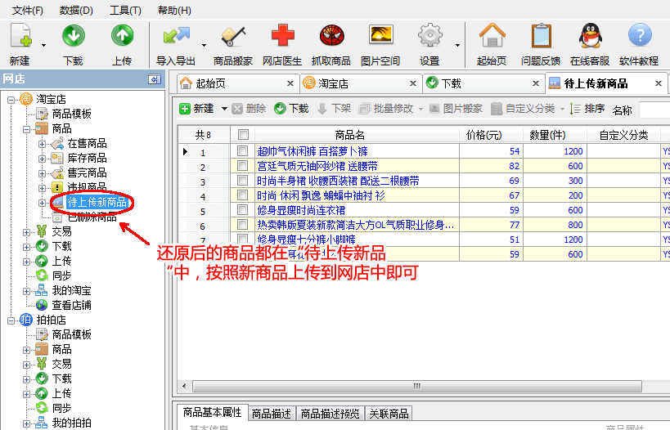Click 批量修改 batch edit item

pyautogui.click(x=386, y=109)
